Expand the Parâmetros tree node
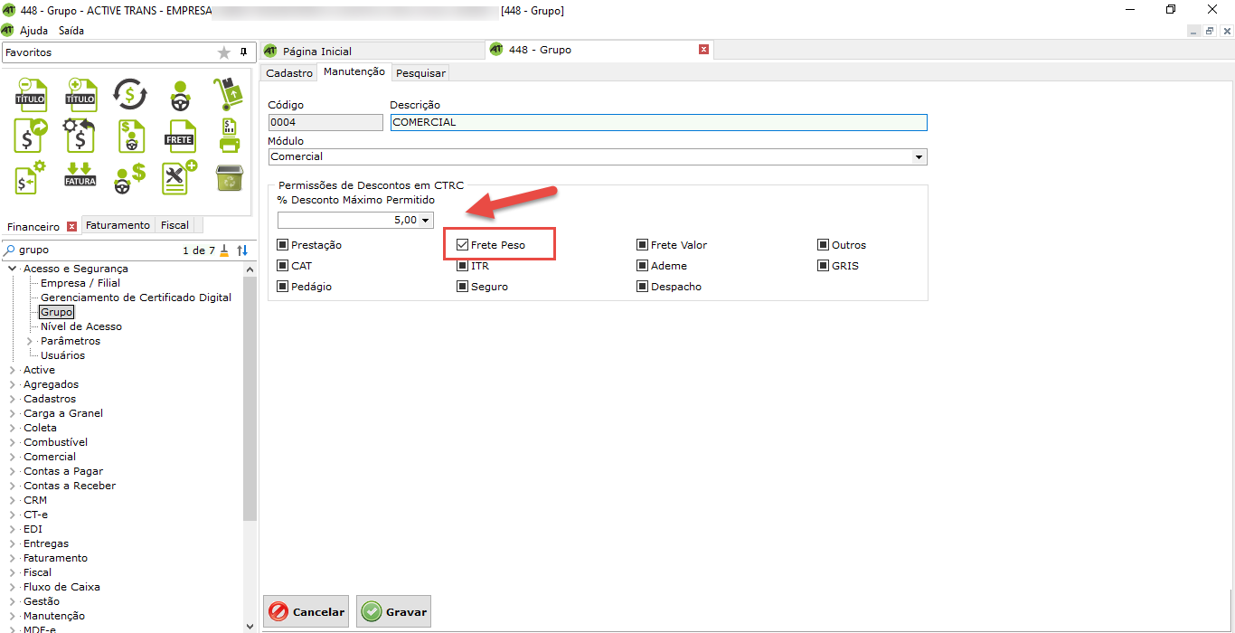The image size is (1235, 633). coord(30,341)
